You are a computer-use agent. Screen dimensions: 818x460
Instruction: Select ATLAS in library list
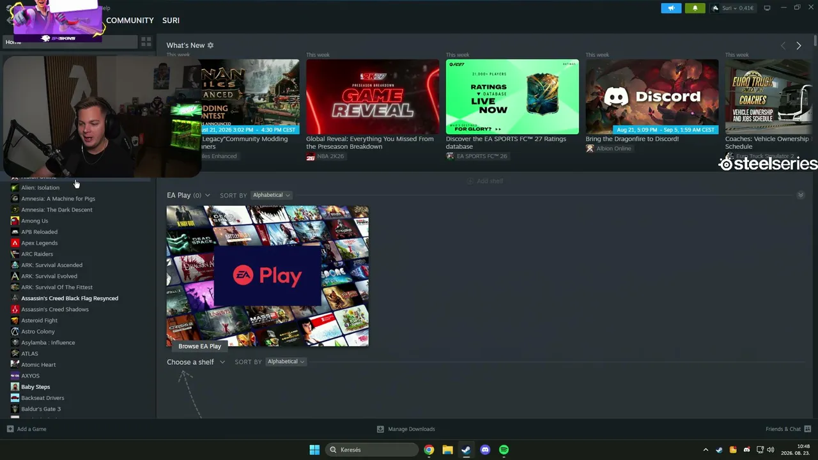pyautogui.click(x=29, y=354)
